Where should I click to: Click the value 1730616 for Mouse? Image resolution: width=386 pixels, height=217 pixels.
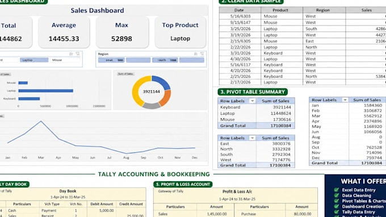(282, 119)
